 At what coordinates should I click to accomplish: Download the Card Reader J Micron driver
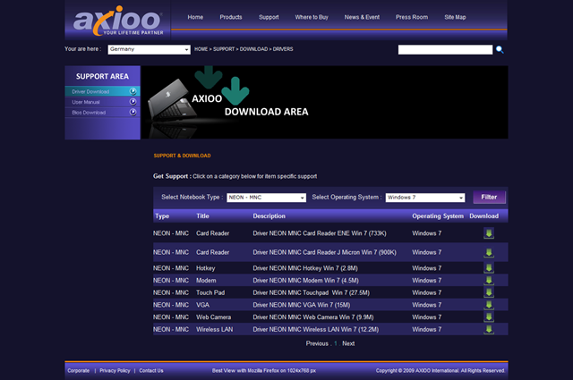tap(489, 253)
